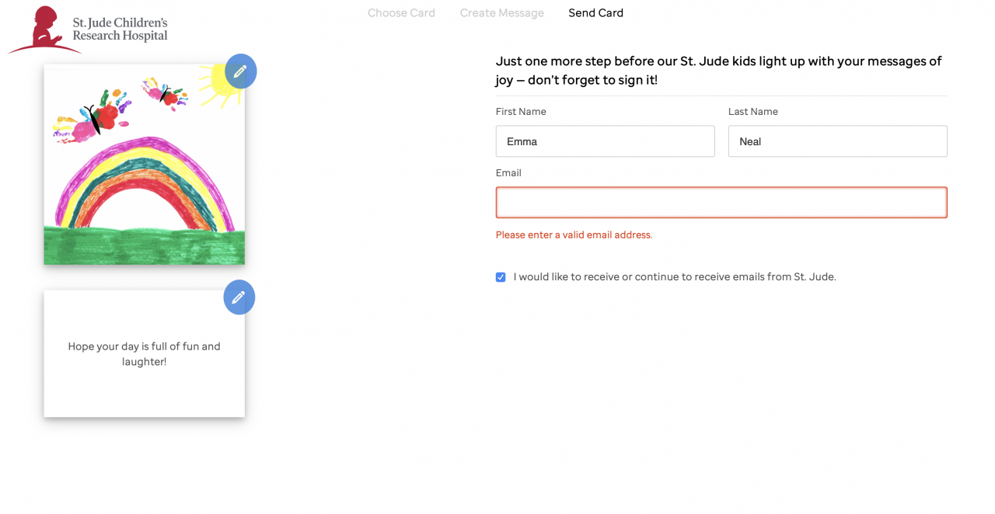The height and width of the screenshot is (514, 995).
Task: Click the empty Email input field
Action: point(721,203)
